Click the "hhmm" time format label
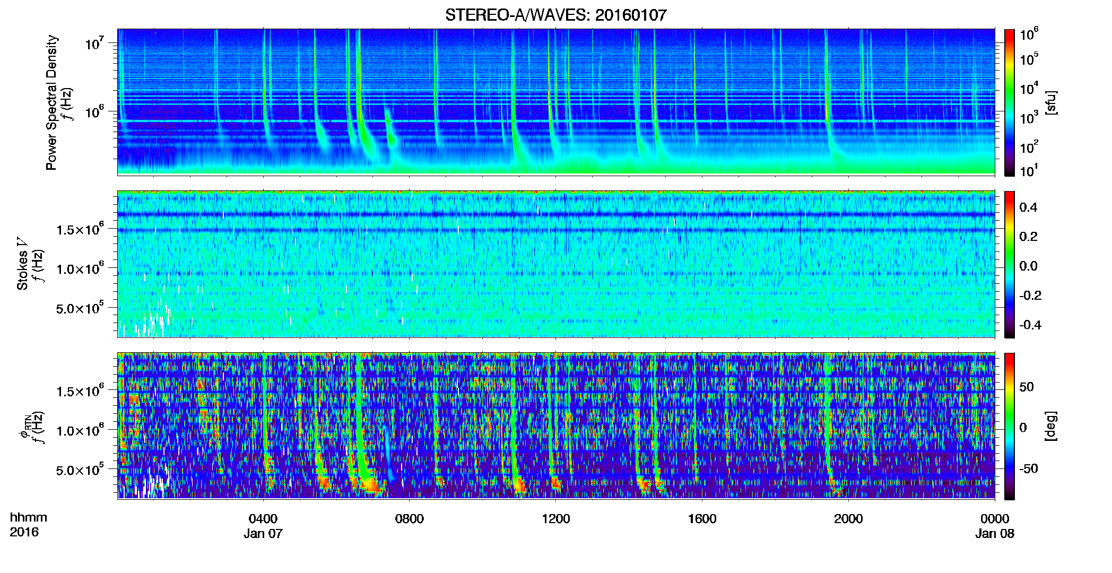The image size is (1112, 573). pos(28,517)
